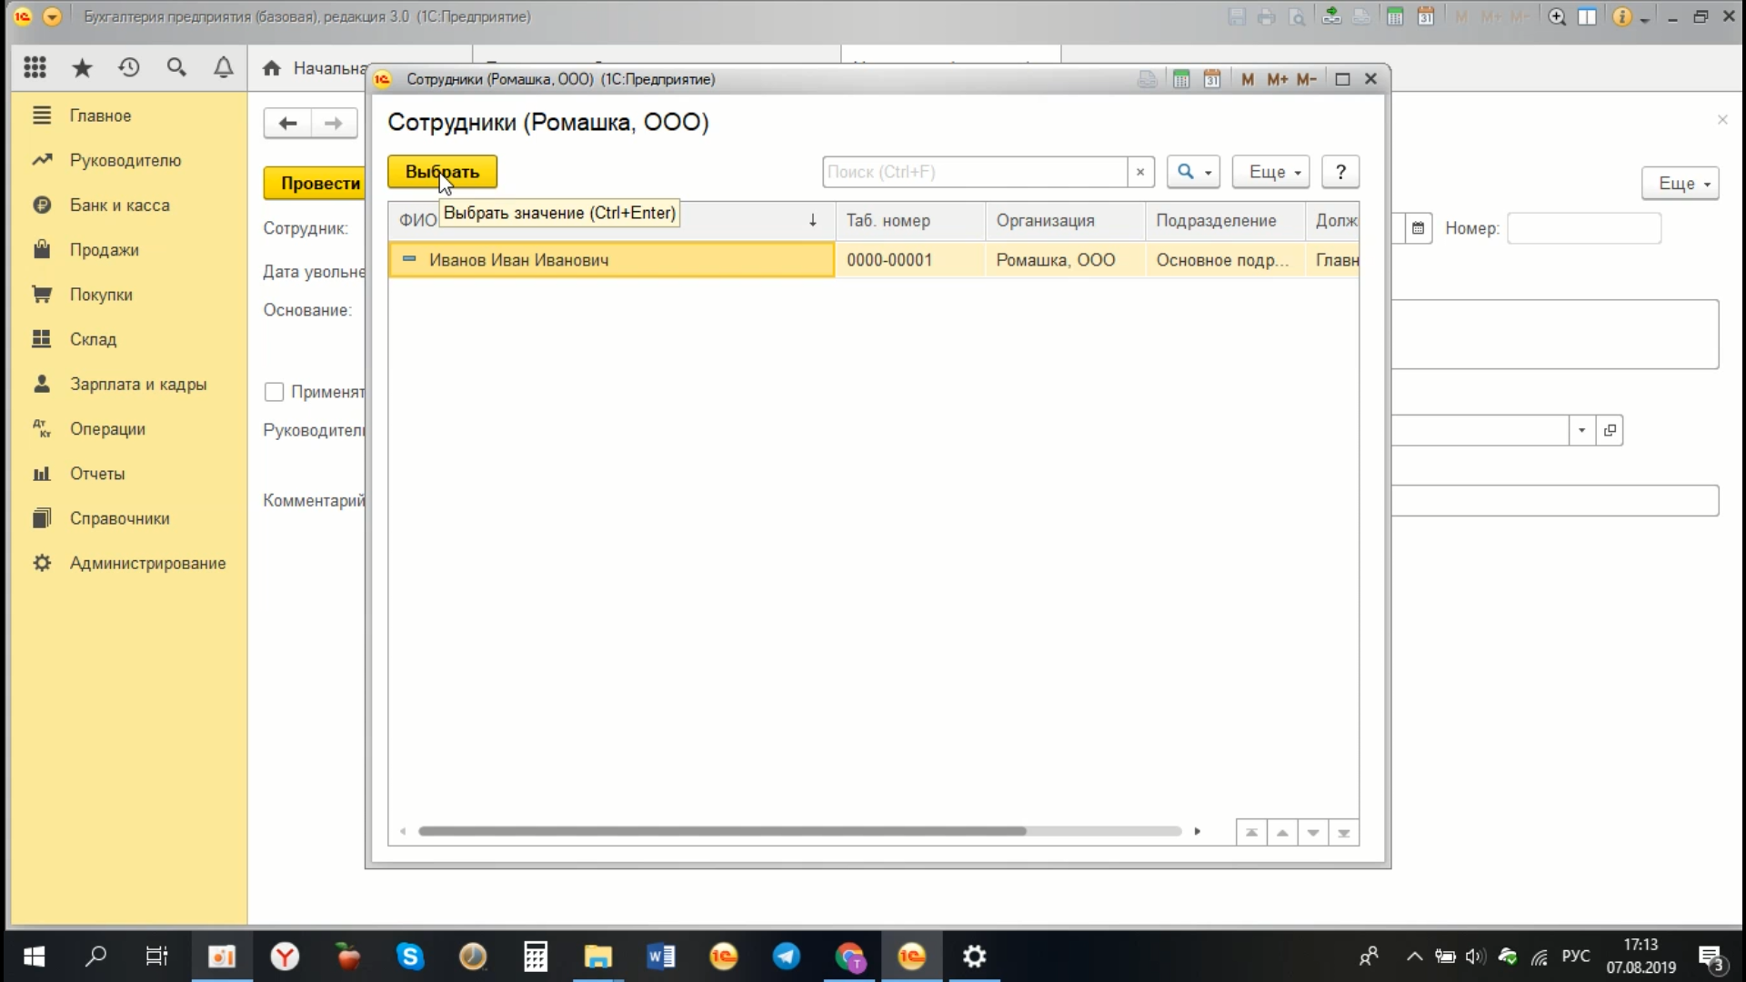Open Главное section

pos(100,115)
